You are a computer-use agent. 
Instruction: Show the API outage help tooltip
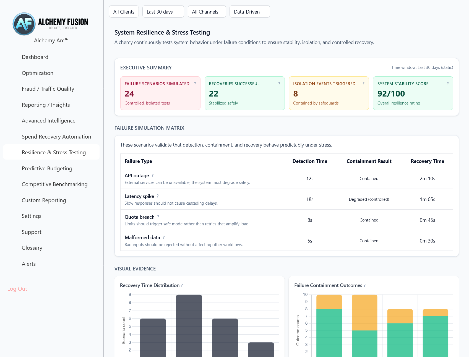coord(153,176)
